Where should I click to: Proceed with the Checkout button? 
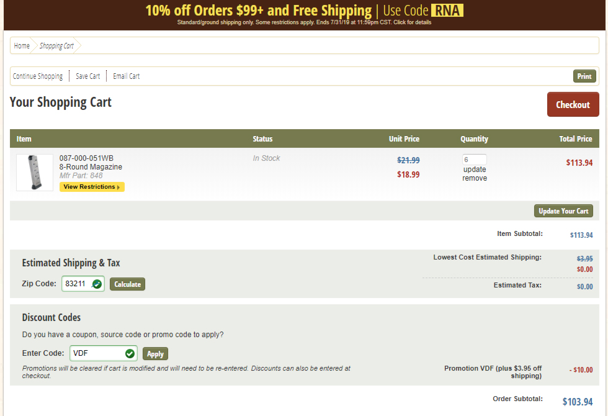pos(573,104)
